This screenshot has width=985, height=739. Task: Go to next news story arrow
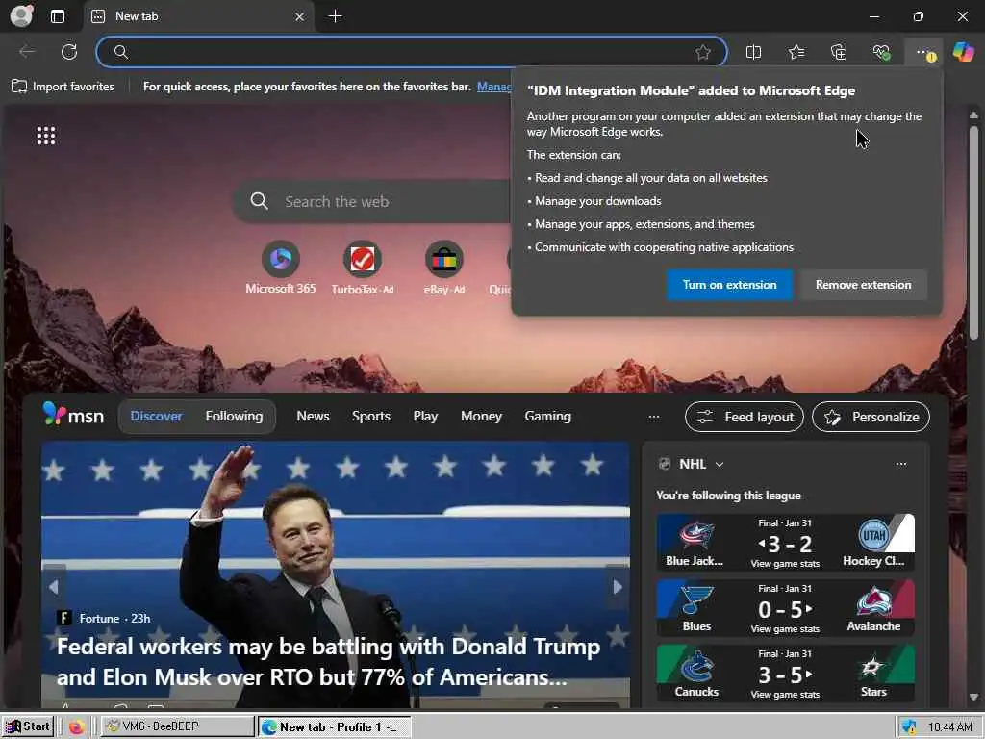tap(618, 587)
